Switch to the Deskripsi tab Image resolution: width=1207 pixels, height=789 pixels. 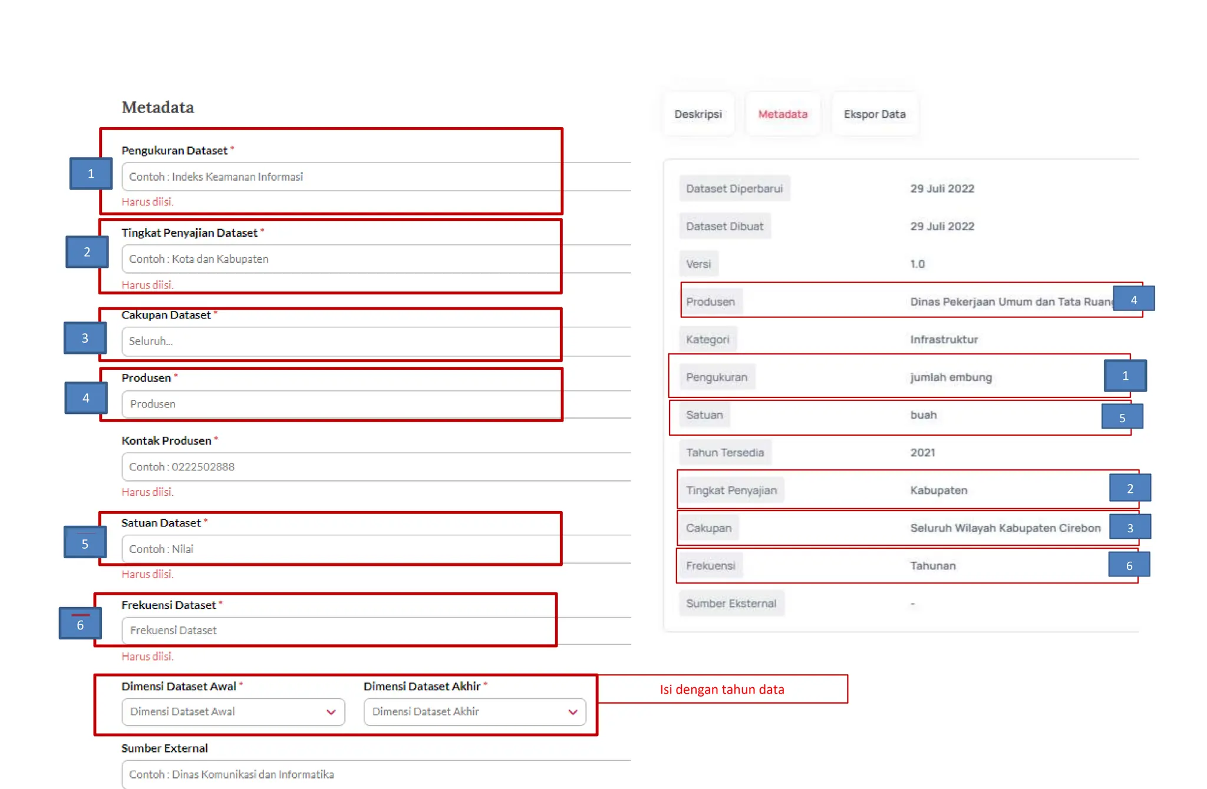pos(698,114)
